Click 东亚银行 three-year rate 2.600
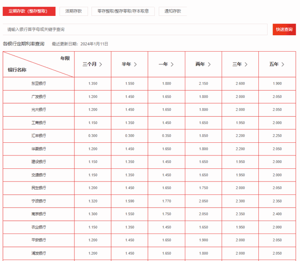The width and height of the screenshot is (300, 261). (240, 83)
